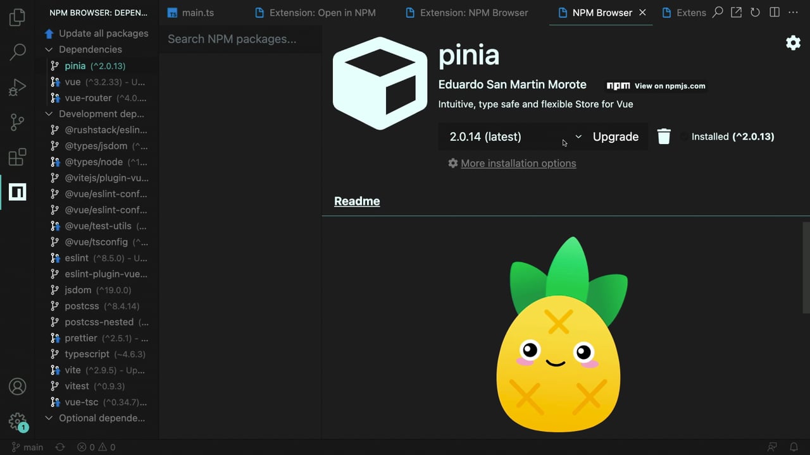Click the trash icon to uninstall pinia
The height and width of the screenshot is (455, 810).
[664, 136]
